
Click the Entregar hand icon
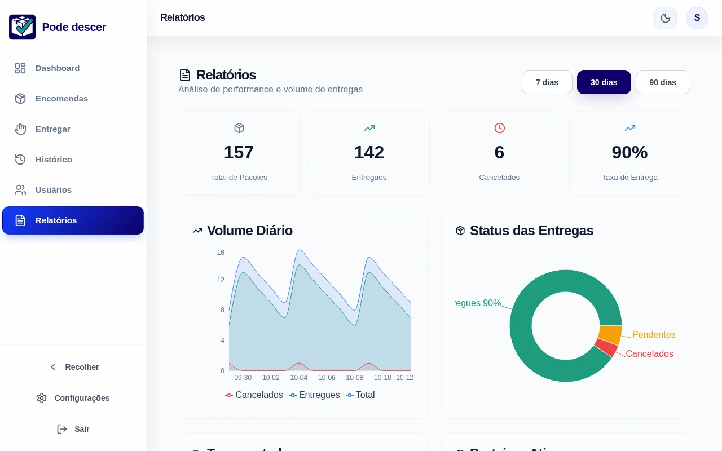[20, 129]
